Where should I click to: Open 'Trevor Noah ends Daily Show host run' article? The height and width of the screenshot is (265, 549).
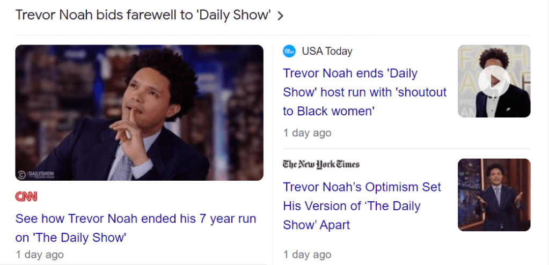365,92
